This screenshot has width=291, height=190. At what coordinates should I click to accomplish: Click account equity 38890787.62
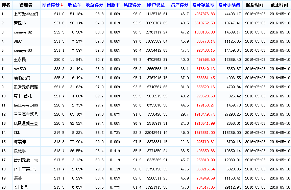click(x=156, y=23)
